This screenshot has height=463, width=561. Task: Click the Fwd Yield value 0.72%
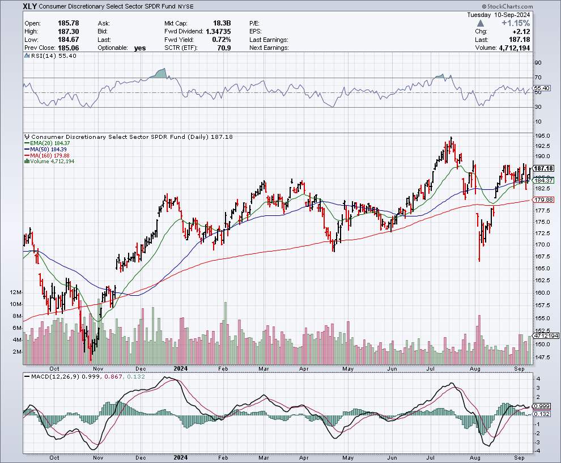pyautogui.click(x=221, y=40)
